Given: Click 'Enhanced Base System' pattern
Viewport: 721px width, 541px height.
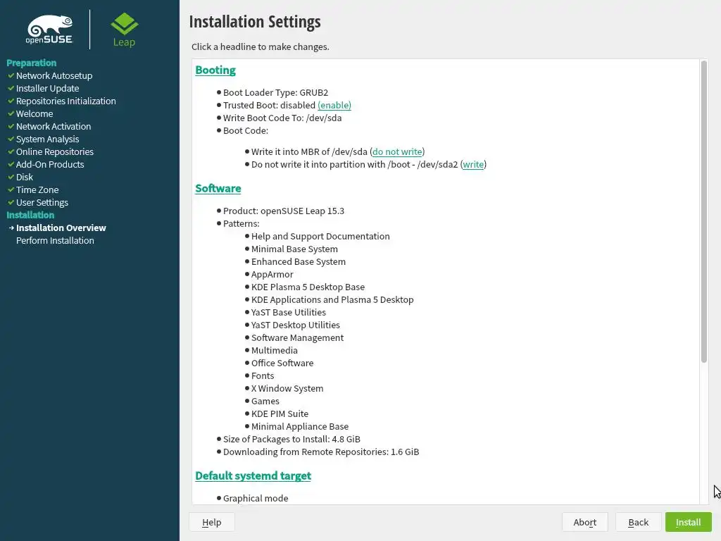Looking at the screenshot, I should [299, 262].
